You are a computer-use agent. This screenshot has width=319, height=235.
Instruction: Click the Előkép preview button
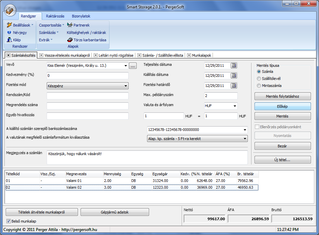pos(282,106)
